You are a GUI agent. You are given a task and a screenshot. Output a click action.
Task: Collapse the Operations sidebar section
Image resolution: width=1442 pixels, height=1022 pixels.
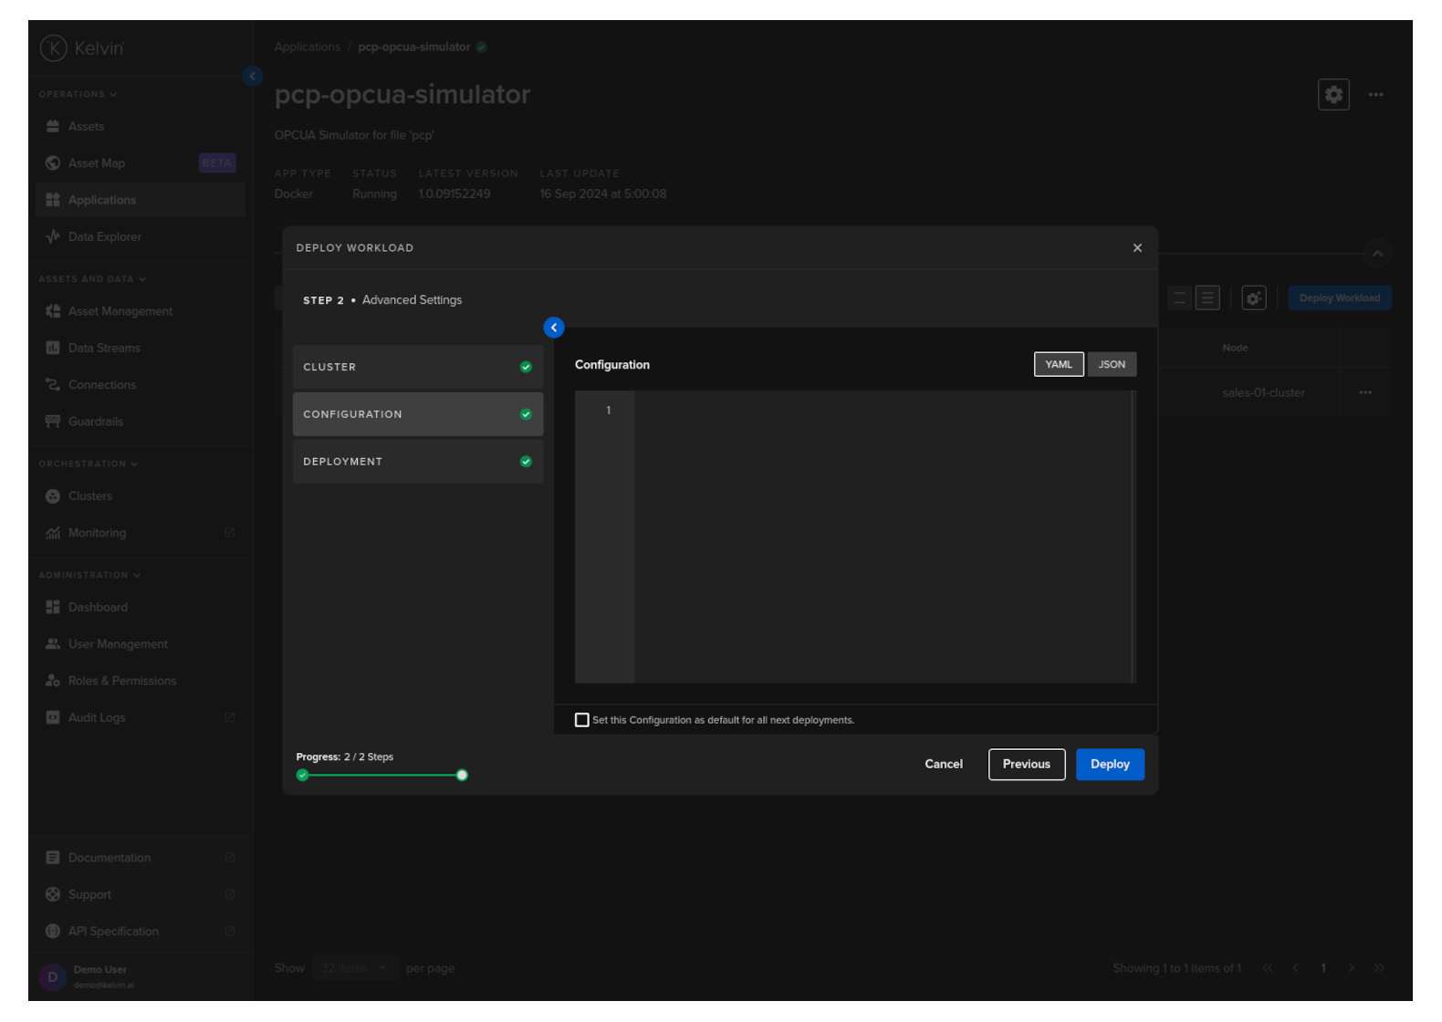78,95
